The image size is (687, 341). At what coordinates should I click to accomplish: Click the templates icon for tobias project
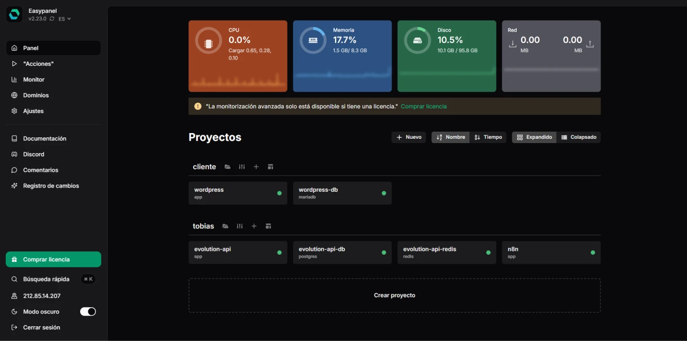(x=268, y=226)
